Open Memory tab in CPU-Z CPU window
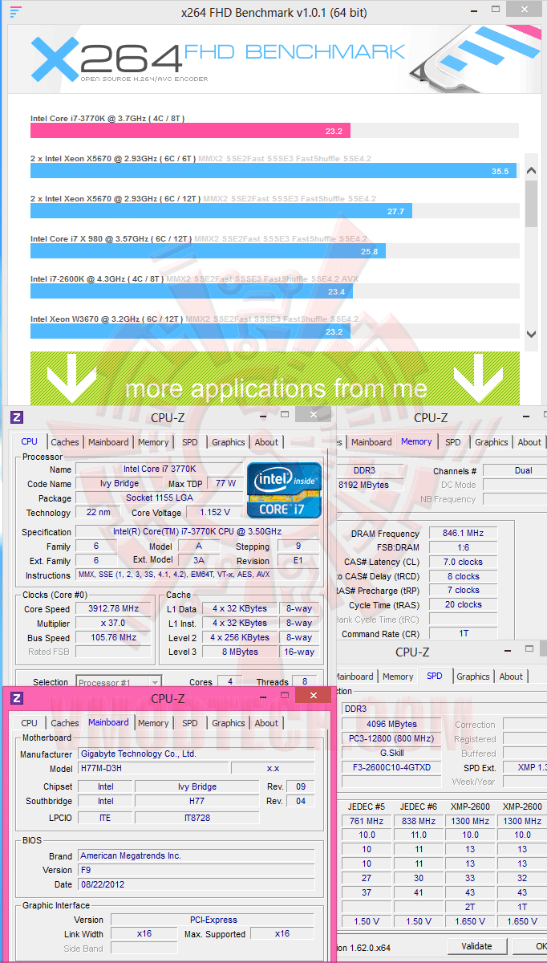The image size is (547, 963). click(x=153, y=442)
